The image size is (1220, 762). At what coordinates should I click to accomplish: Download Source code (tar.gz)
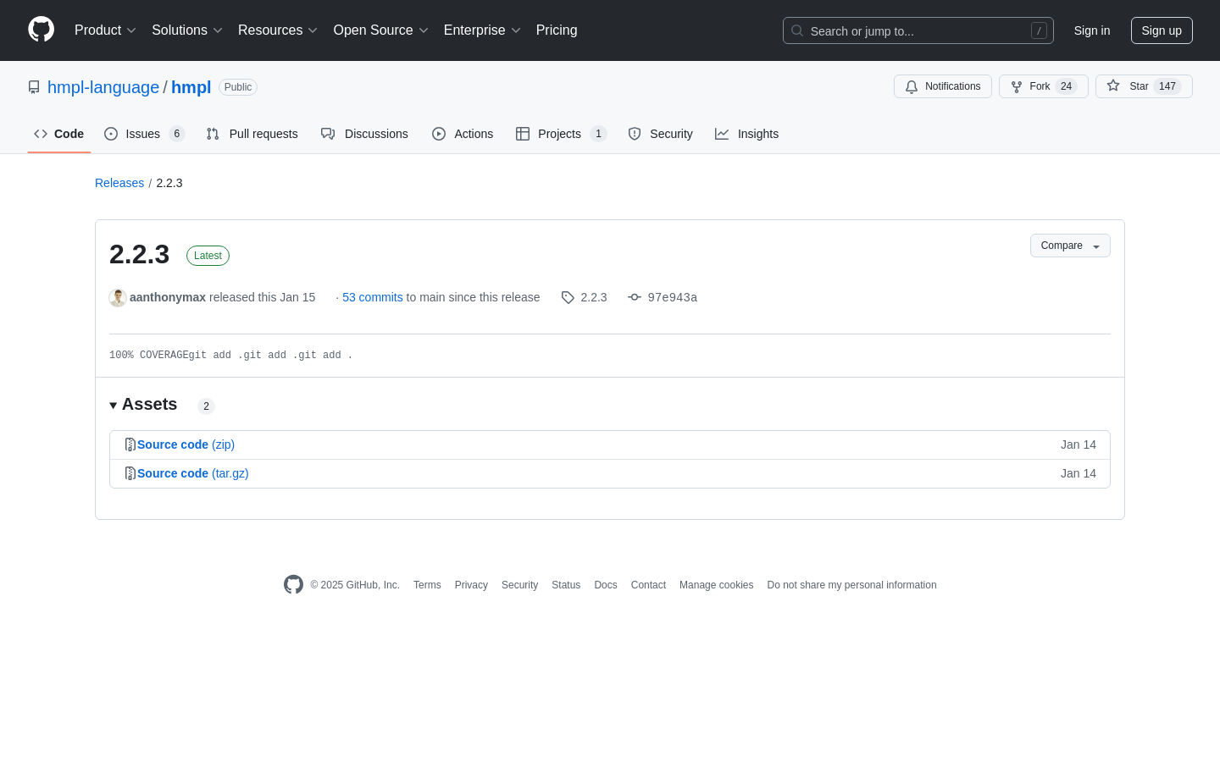coord(193,473)
